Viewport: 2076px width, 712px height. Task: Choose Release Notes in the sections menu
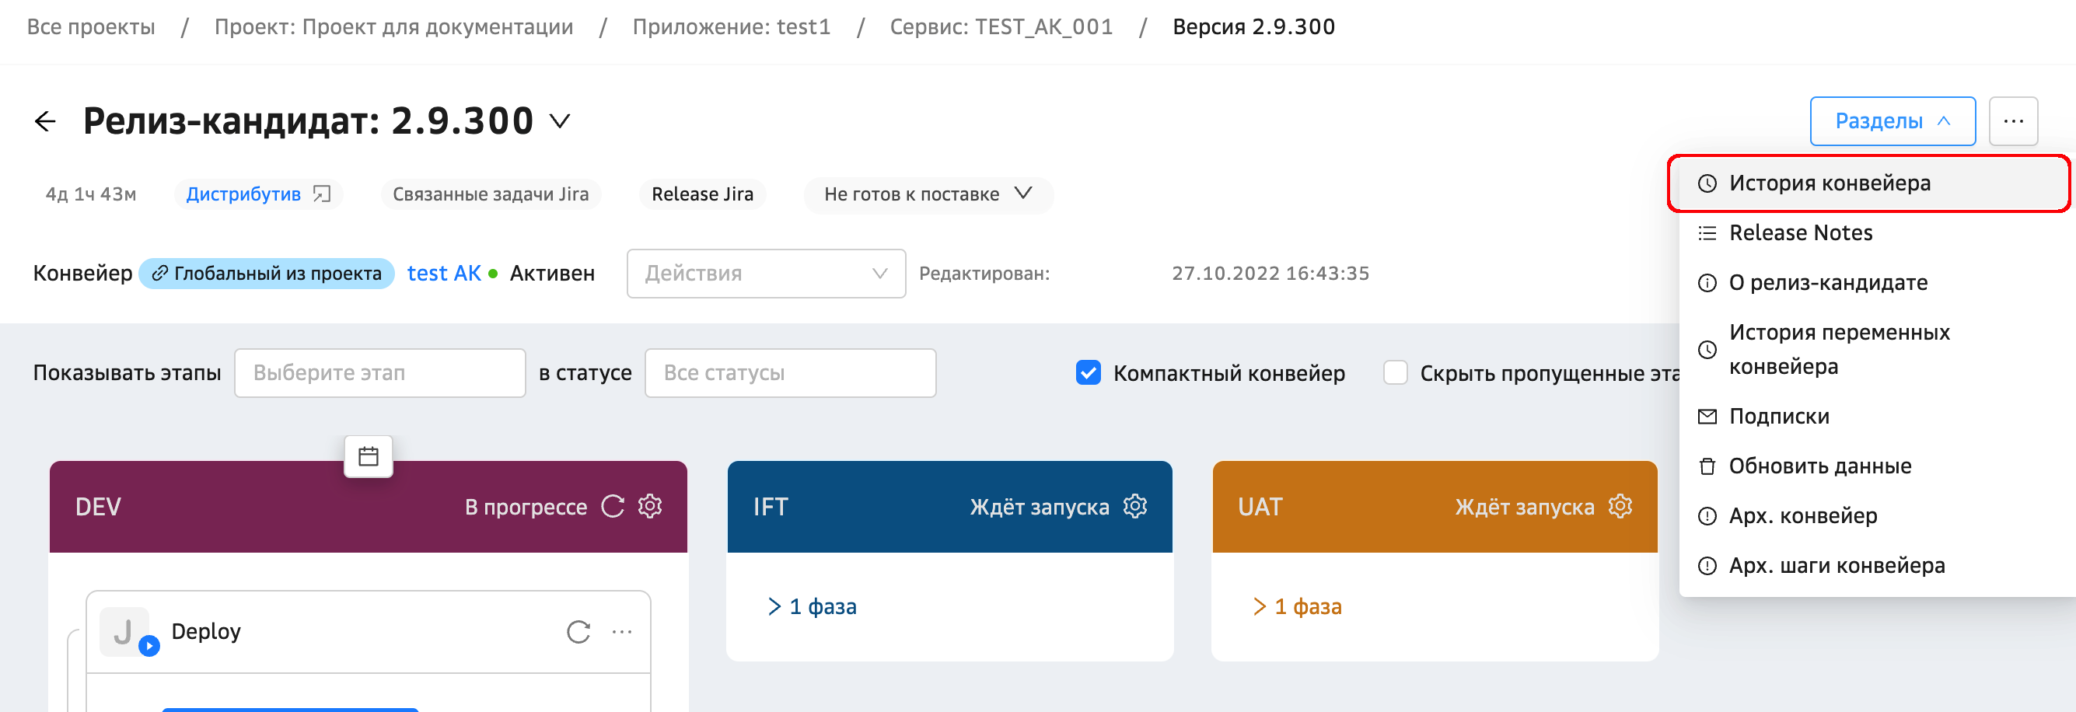[x=1801, y=232]
